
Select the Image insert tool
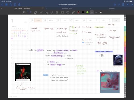pyautogui.click(x=57, y=12)
